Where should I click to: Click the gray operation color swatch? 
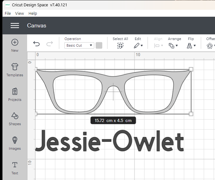[x=99, y=45]
